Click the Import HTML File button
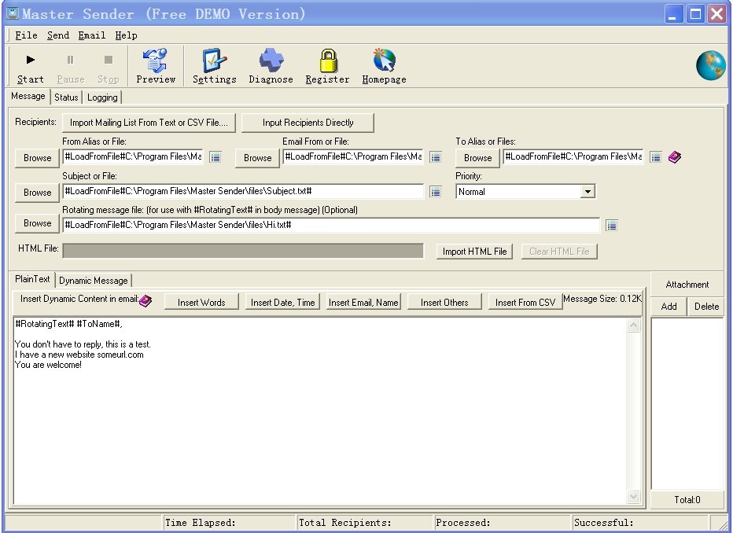 coord(474,252)
